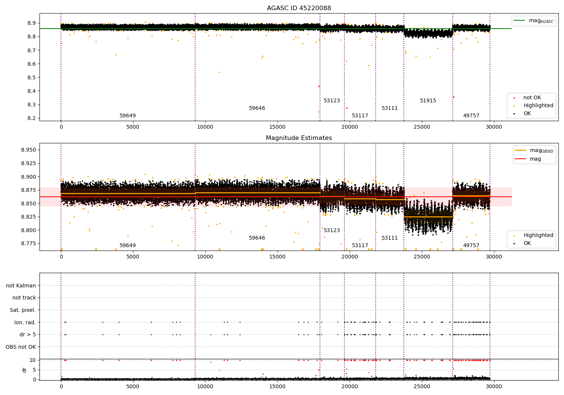
Task: Click OBSID label 51915 in the top plot
Action: click(428, 101)
